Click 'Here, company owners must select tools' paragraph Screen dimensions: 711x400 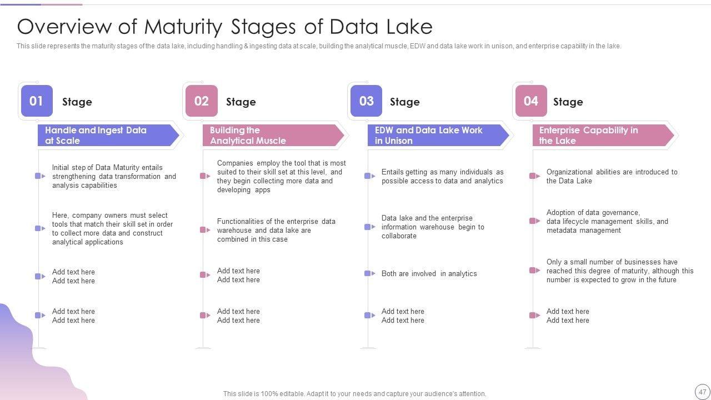click(112, 228)
